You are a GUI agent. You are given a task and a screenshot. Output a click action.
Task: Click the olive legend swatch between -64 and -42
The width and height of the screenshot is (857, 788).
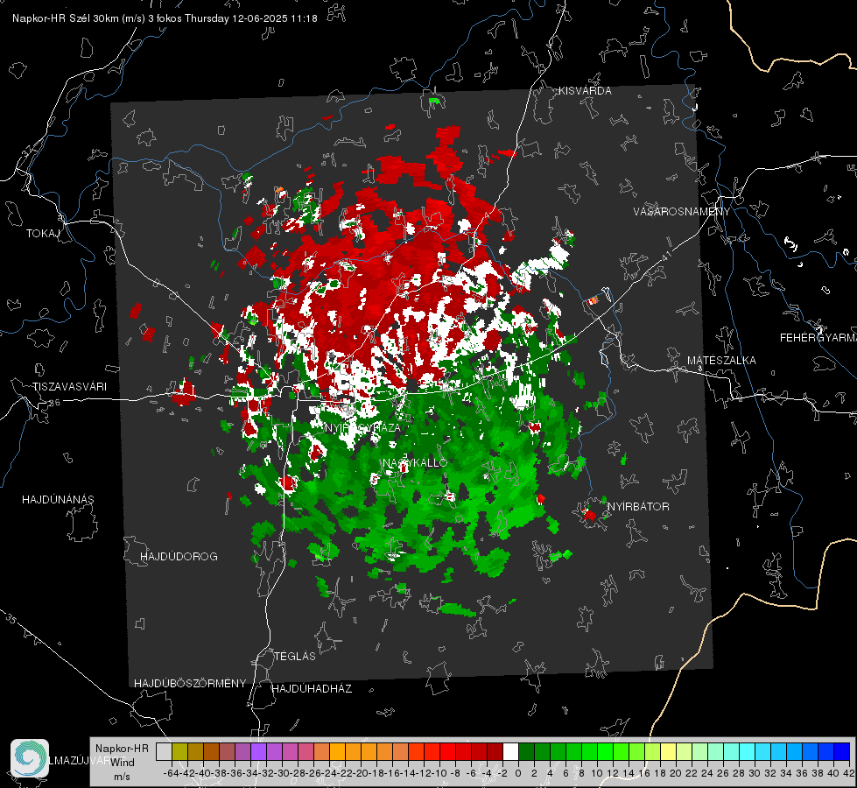pos(179,751)
